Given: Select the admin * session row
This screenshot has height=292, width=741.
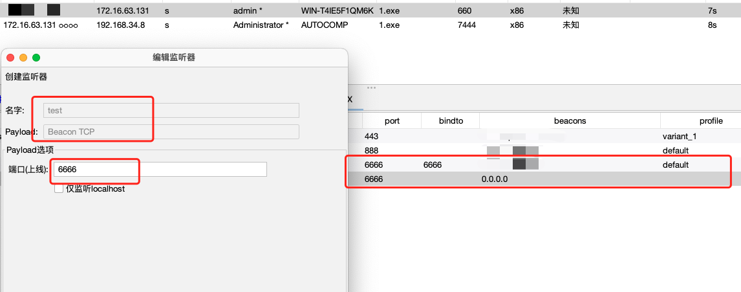Looking at the screenshot, I should [x=370, y=10].
